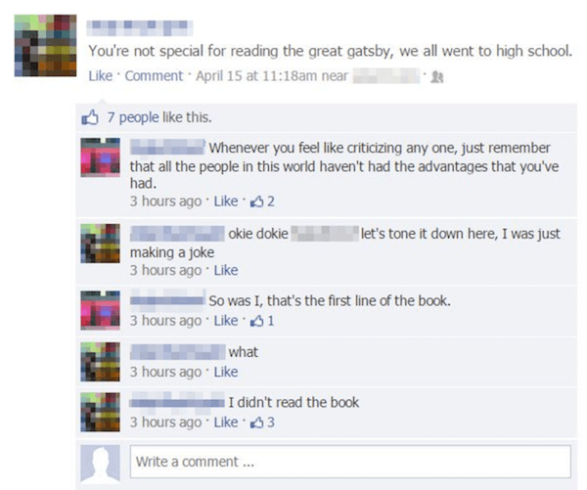Image resolution: width=587 pixels, height=490 pixels.
Task: Click the thumbs-up count on 'So was I' comment
Action: pos(262,321)
